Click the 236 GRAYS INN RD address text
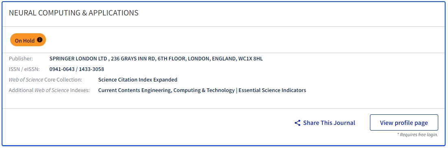 pyautogui.click(x=133, y=59)
